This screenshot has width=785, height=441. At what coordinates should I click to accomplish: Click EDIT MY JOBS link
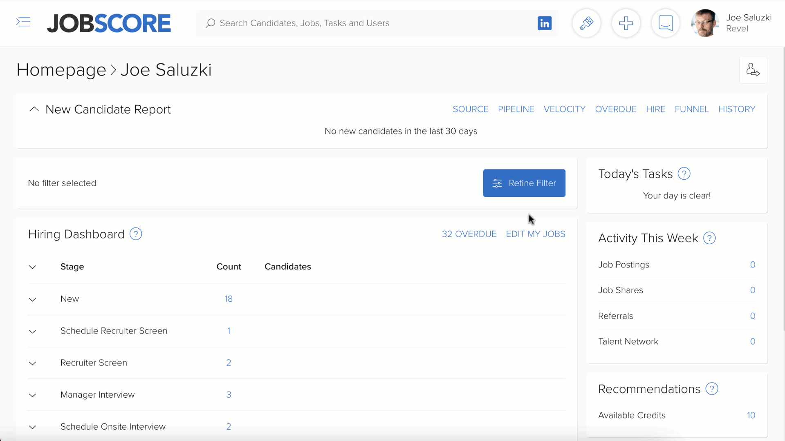(536, 234)
